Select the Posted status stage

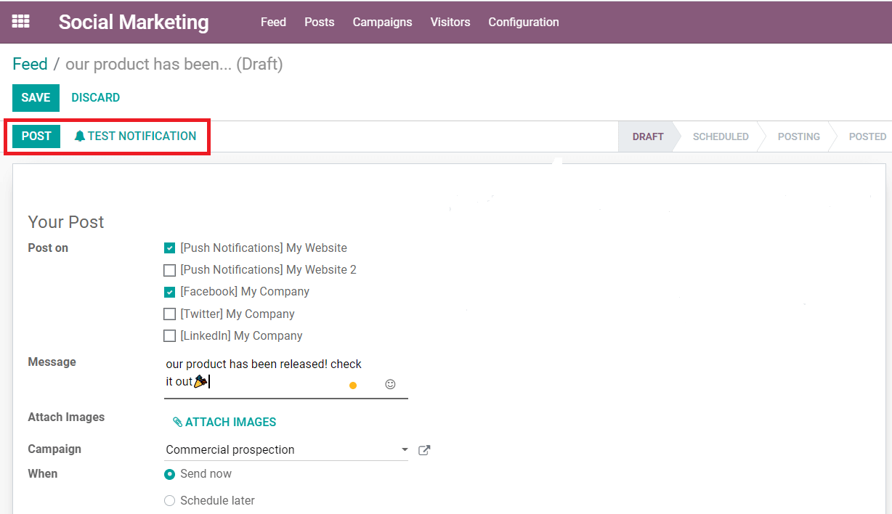click(x=867, y=136)
